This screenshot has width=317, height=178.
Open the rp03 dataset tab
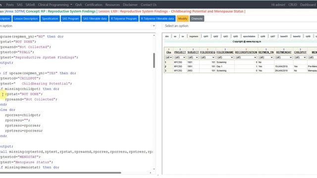tap(226, 36)
